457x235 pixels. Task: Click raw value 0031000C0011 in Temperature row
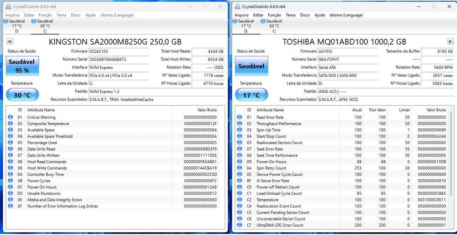pos(432,200)
